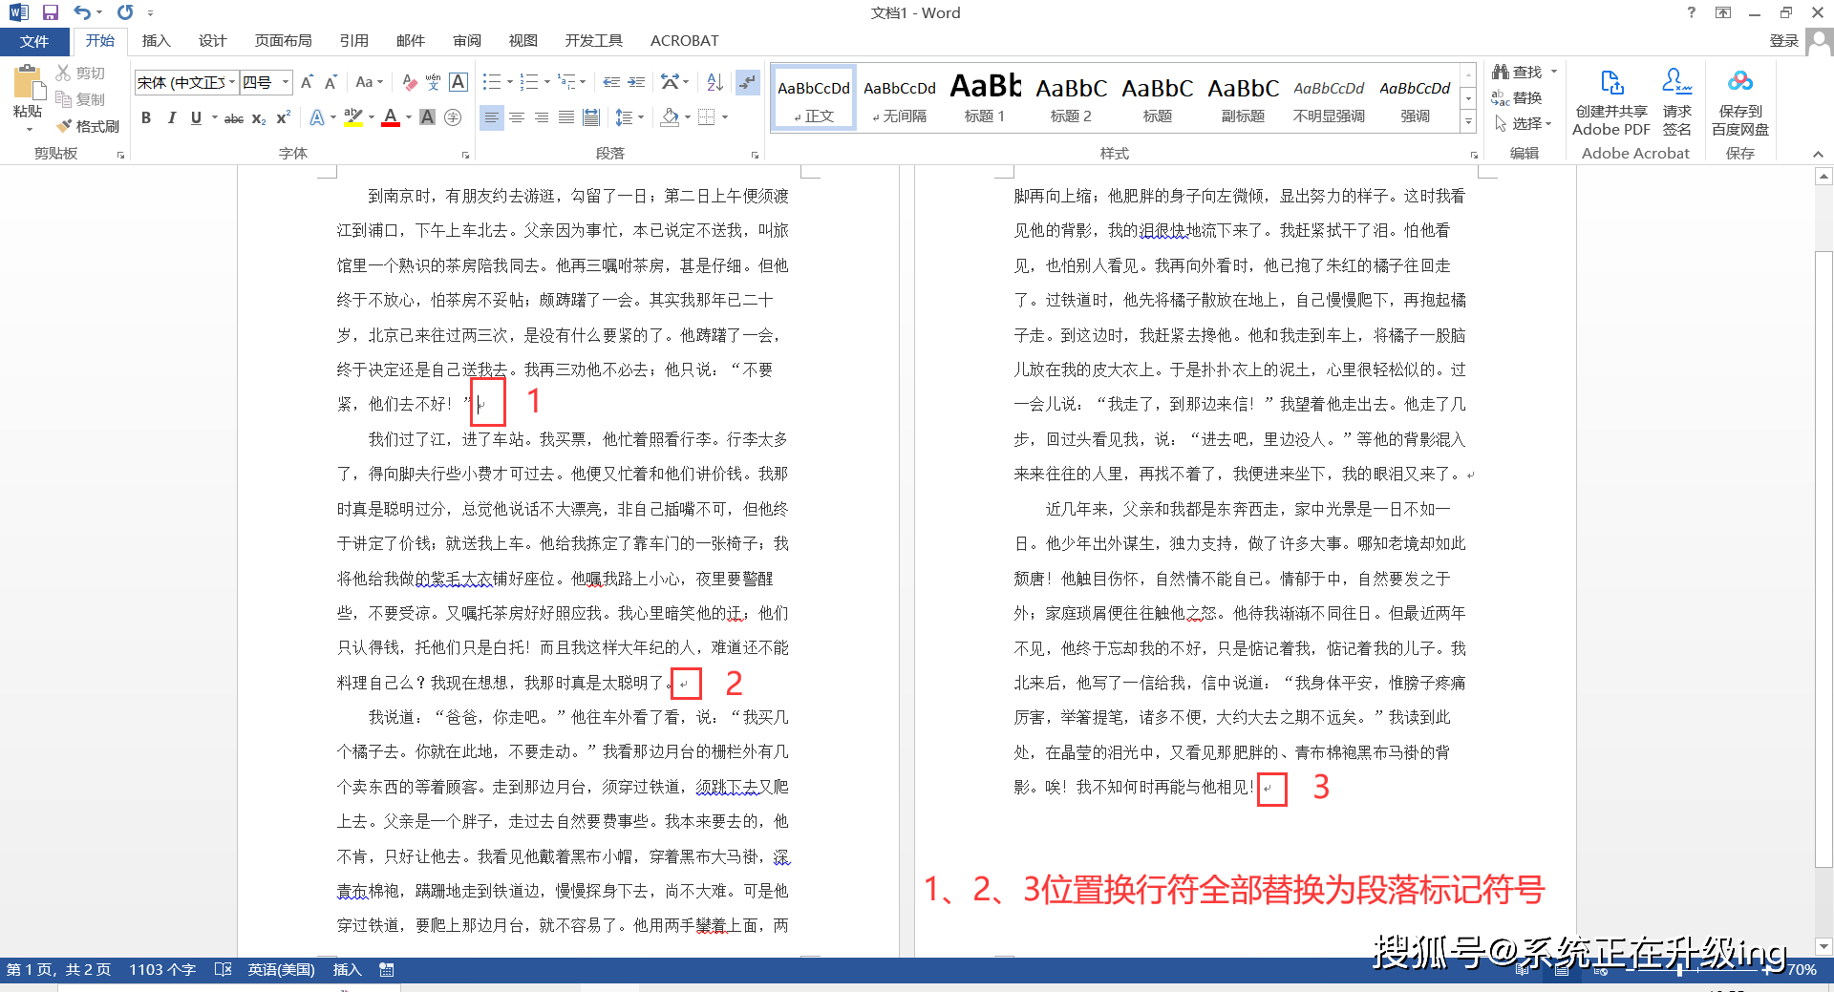Open the 选择 select dropdown

coord(1524,124)
